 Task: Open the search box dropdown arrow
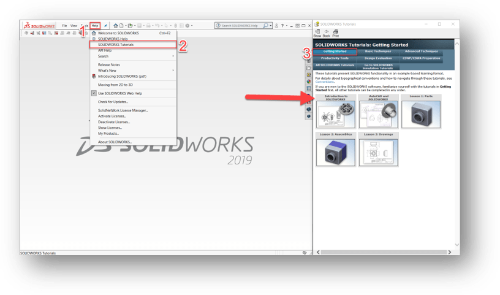coord(271,26)
